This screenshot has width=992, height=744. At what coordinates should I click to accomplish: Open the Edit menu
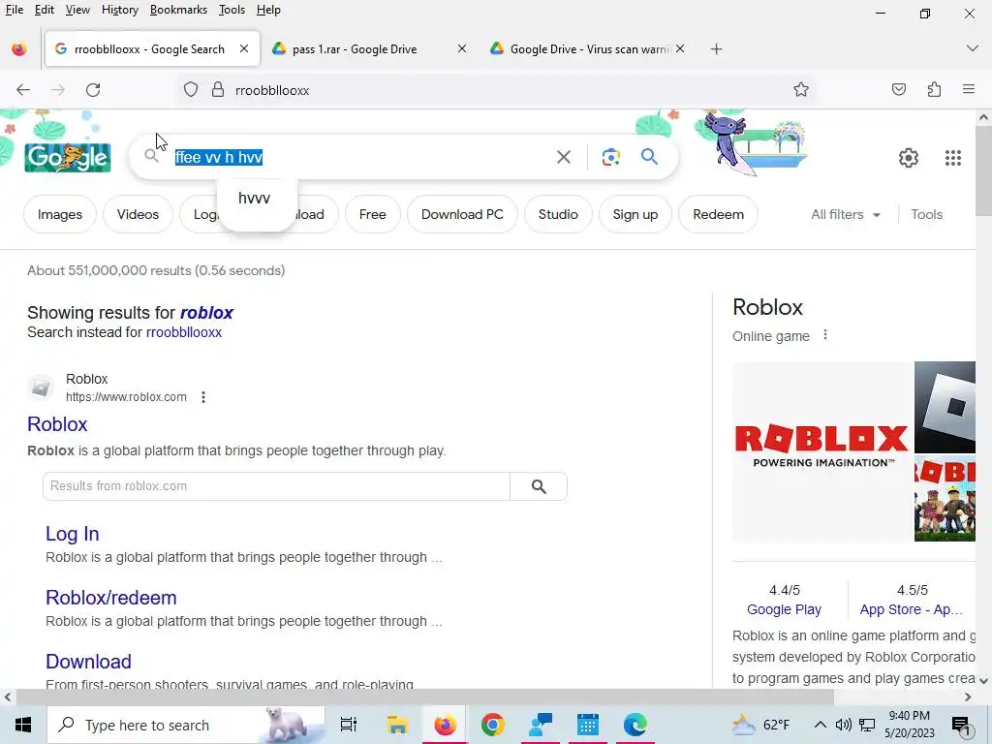[x=44, y=10]
